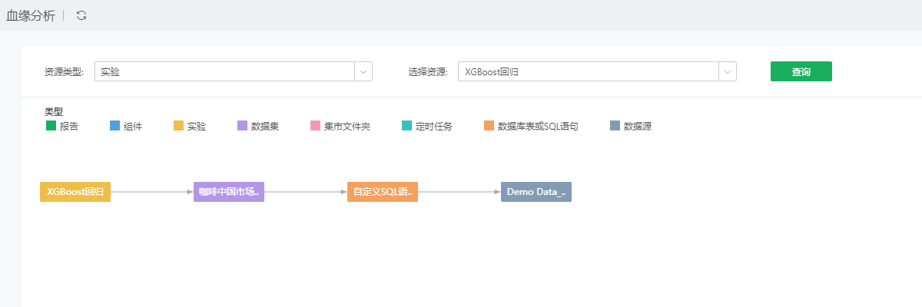Click the pink 集市文件夹 legend swatch
Image resolution: width=922 pixels, height=307 pixels.
point(315,126)
